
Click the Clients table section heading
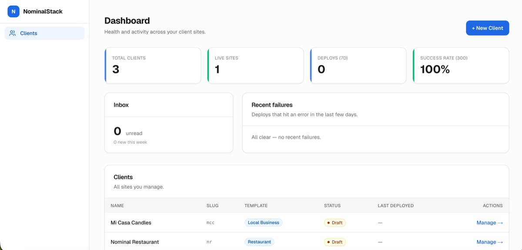click(123, 177)
